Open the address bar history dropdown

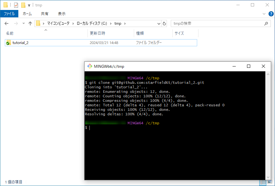click(159, 23)
